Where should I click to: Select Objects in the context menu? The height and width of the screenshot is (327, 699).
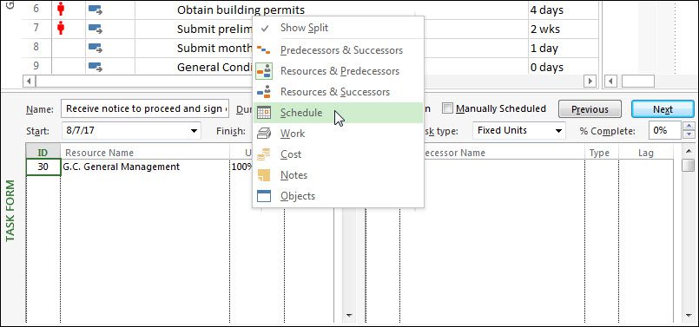tap(338, 196)
